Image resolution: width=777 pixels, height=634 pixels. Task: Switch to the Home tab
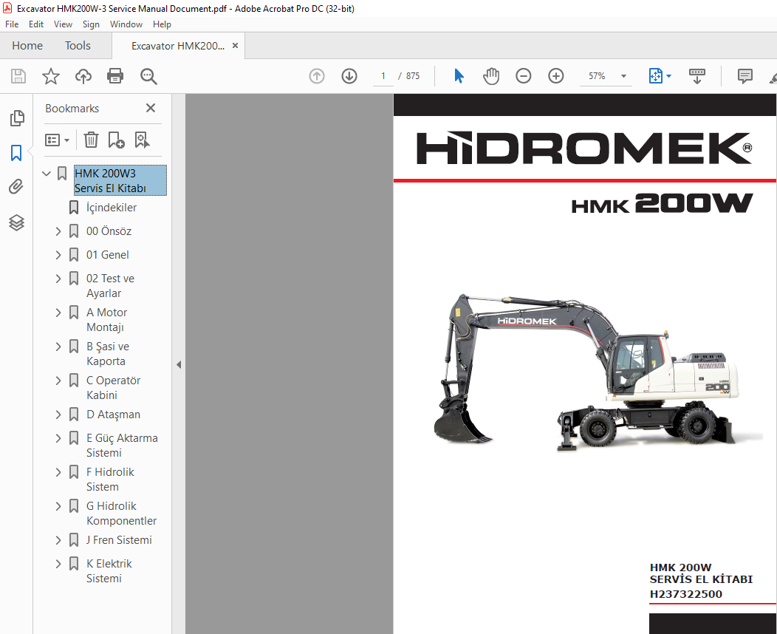tap(27, 46)
